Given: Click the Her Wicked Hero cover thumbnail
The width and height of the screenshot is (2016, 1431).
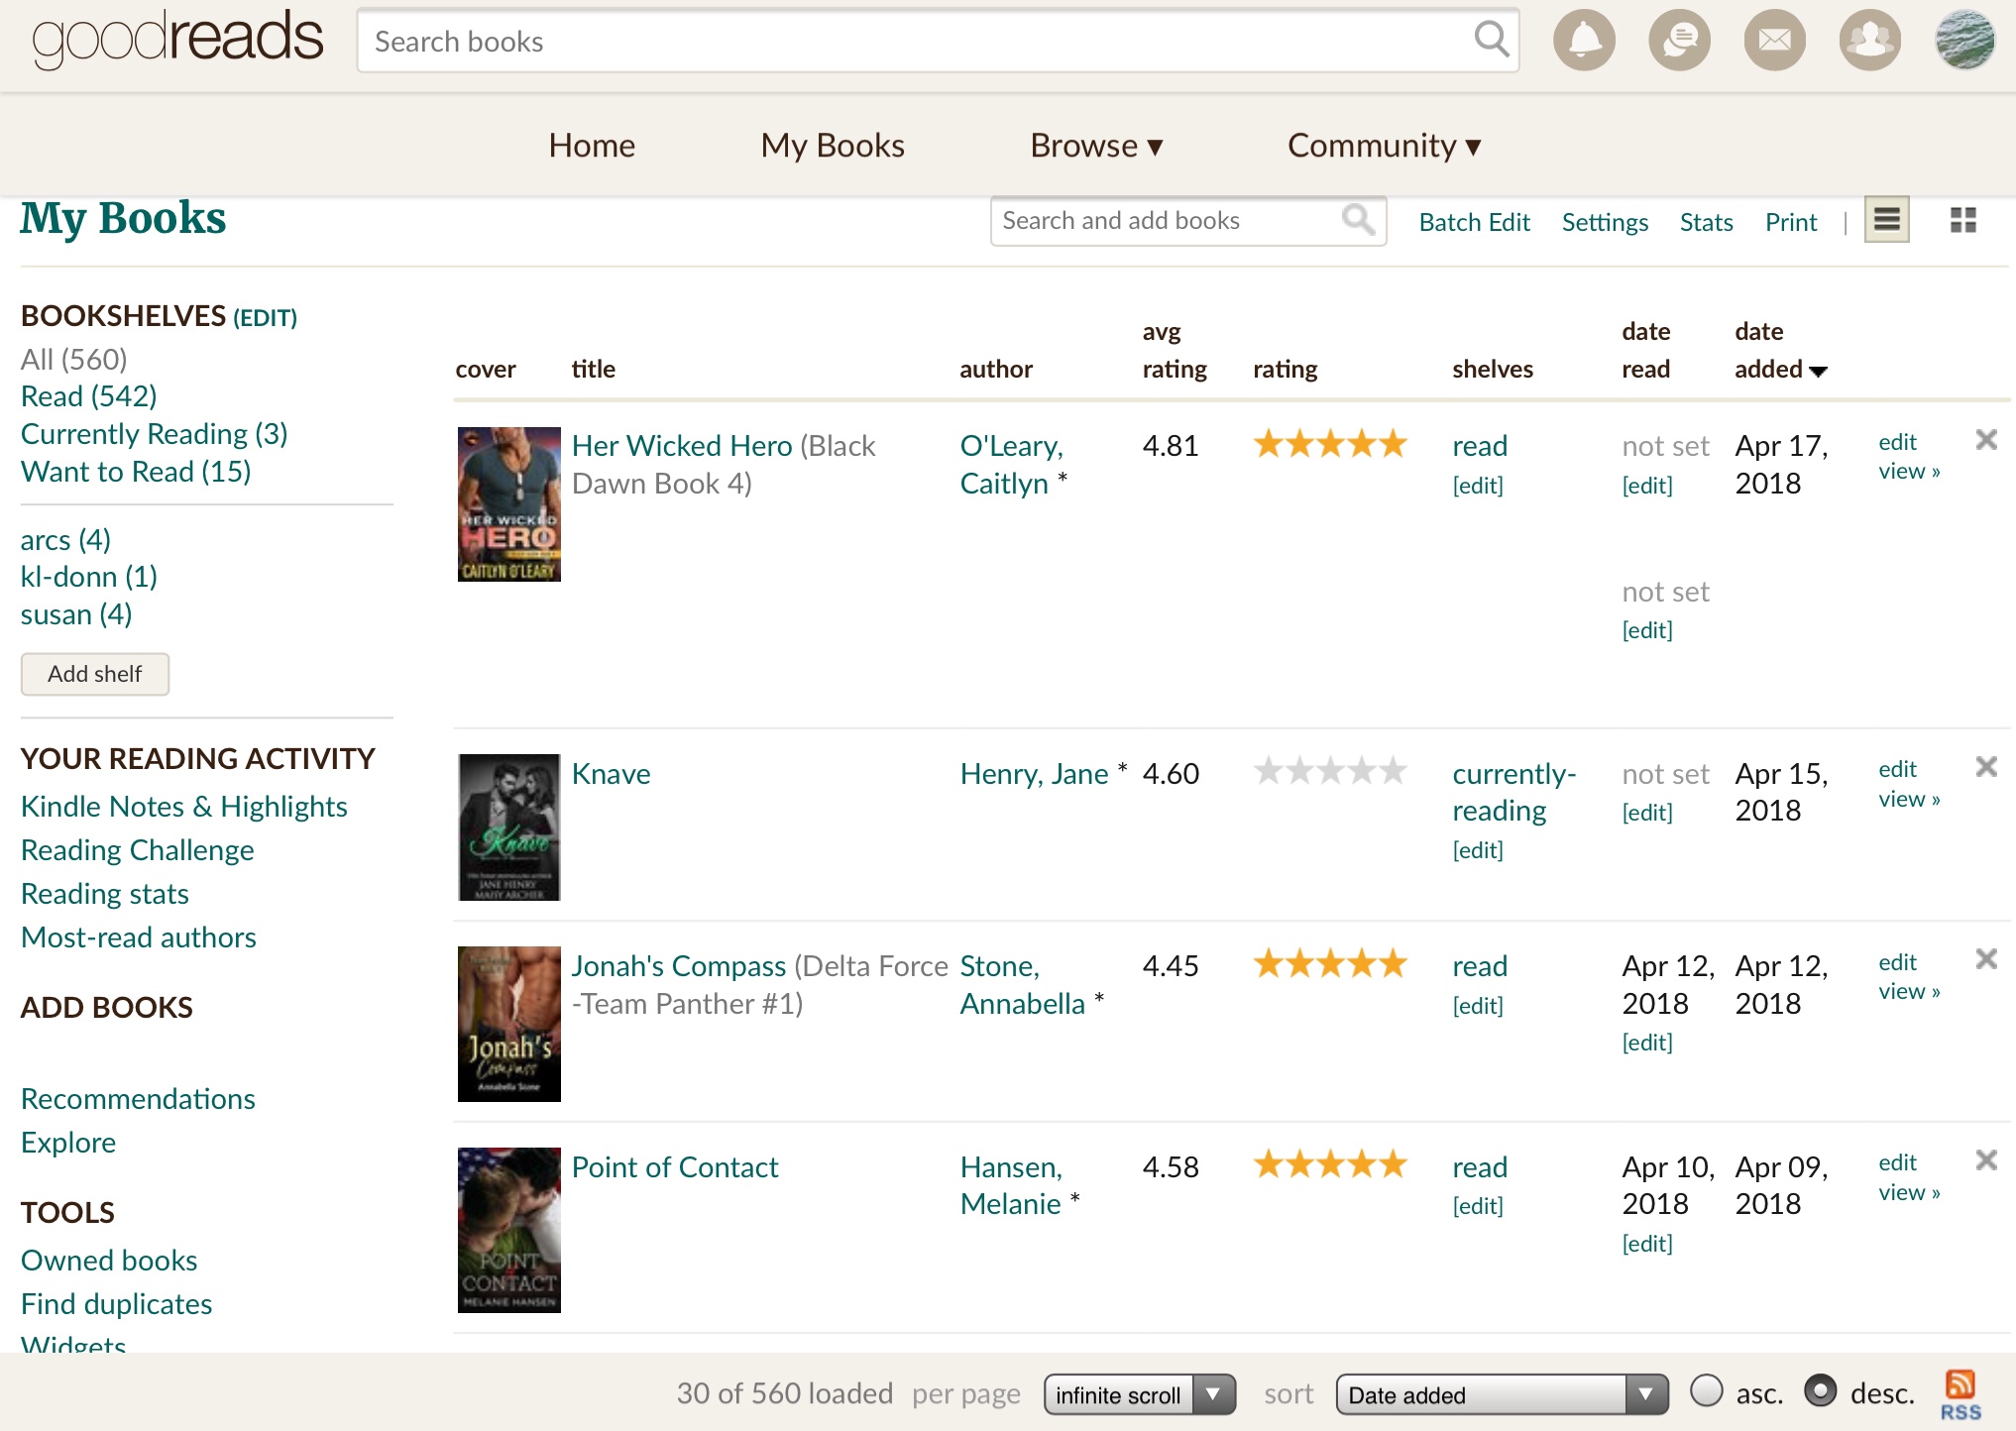Looking at the screenshot, I should point(508,503).
